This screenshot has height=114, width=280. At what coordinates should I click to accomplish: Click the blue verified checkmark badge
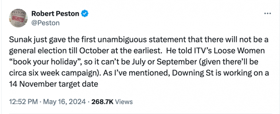pyautogui.click(x=85, y=14)
